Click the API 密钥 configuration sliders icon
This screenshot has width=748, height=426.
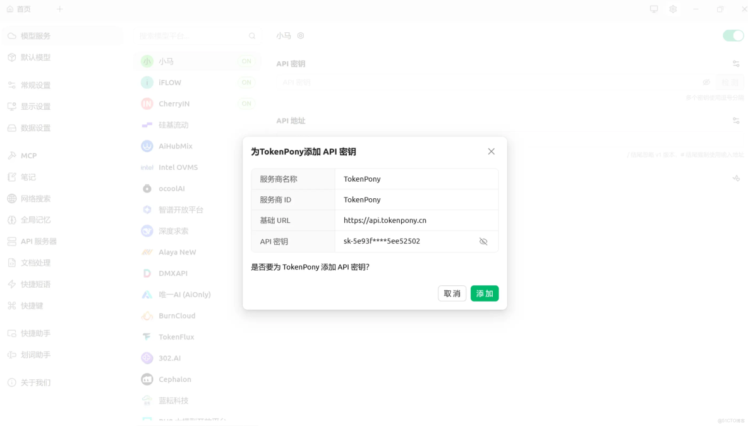point(735,63)
